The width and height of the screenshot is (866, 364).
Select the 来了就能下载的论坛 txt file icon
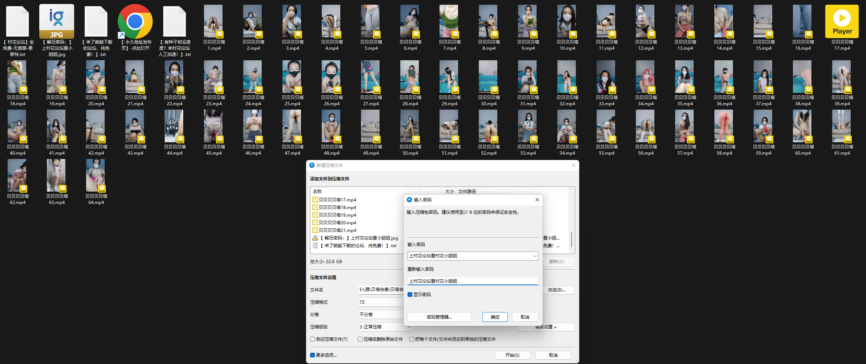tap(96, 22)
